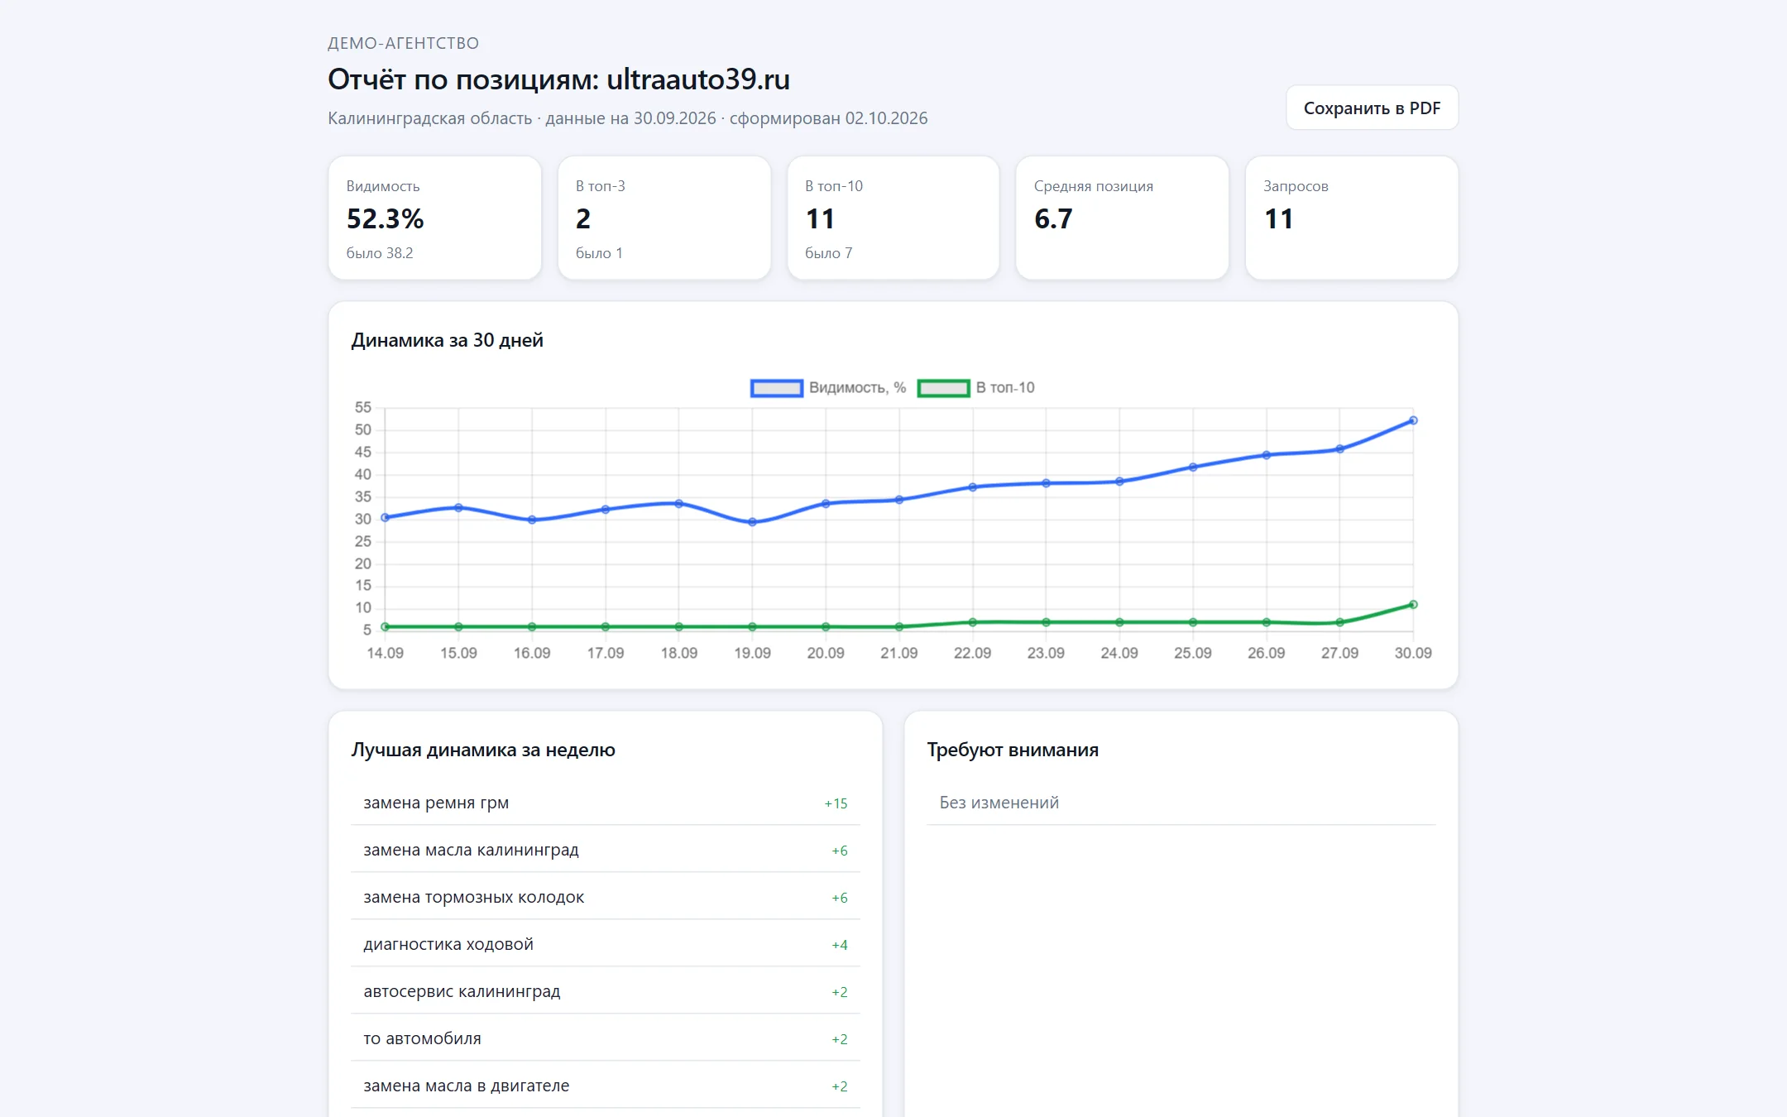Select row замена ремня грм

[x=606, y=803]
